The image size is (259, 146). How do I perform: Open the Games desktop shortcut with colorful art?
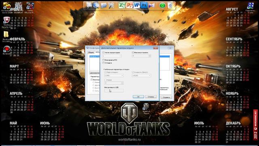[x=30, y=8]
